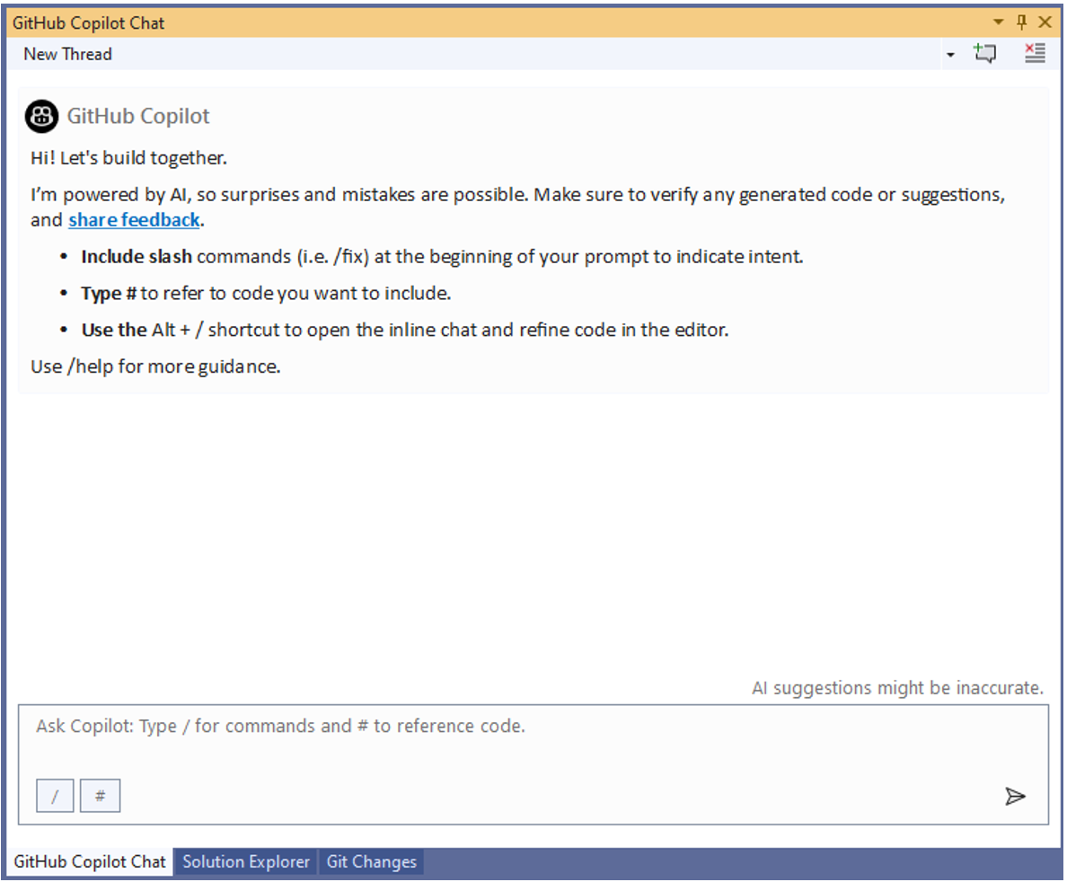
Task: Click the GitHub Copilot name heading
Action: pyautogui.click(x=138, y=117)
